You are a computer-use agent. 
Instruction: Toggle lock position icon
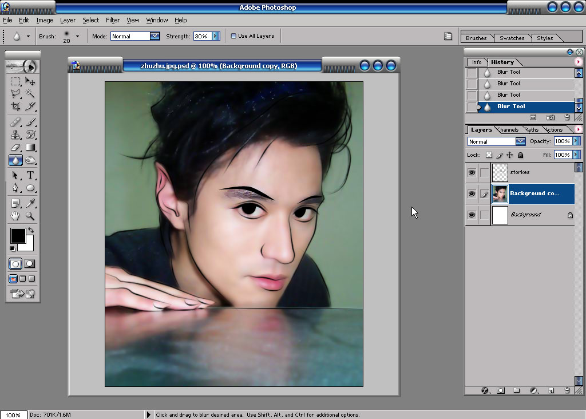pyautogui.click(x=510, y=155)
